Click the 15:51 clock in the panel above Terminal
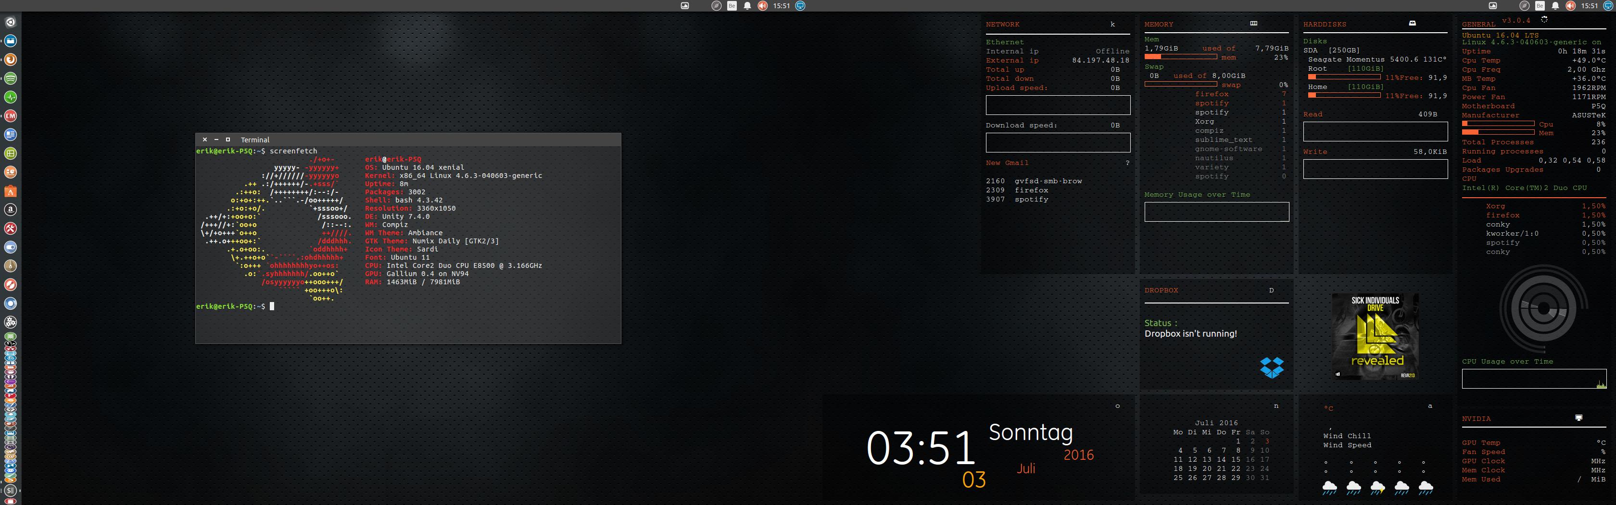 781,6
